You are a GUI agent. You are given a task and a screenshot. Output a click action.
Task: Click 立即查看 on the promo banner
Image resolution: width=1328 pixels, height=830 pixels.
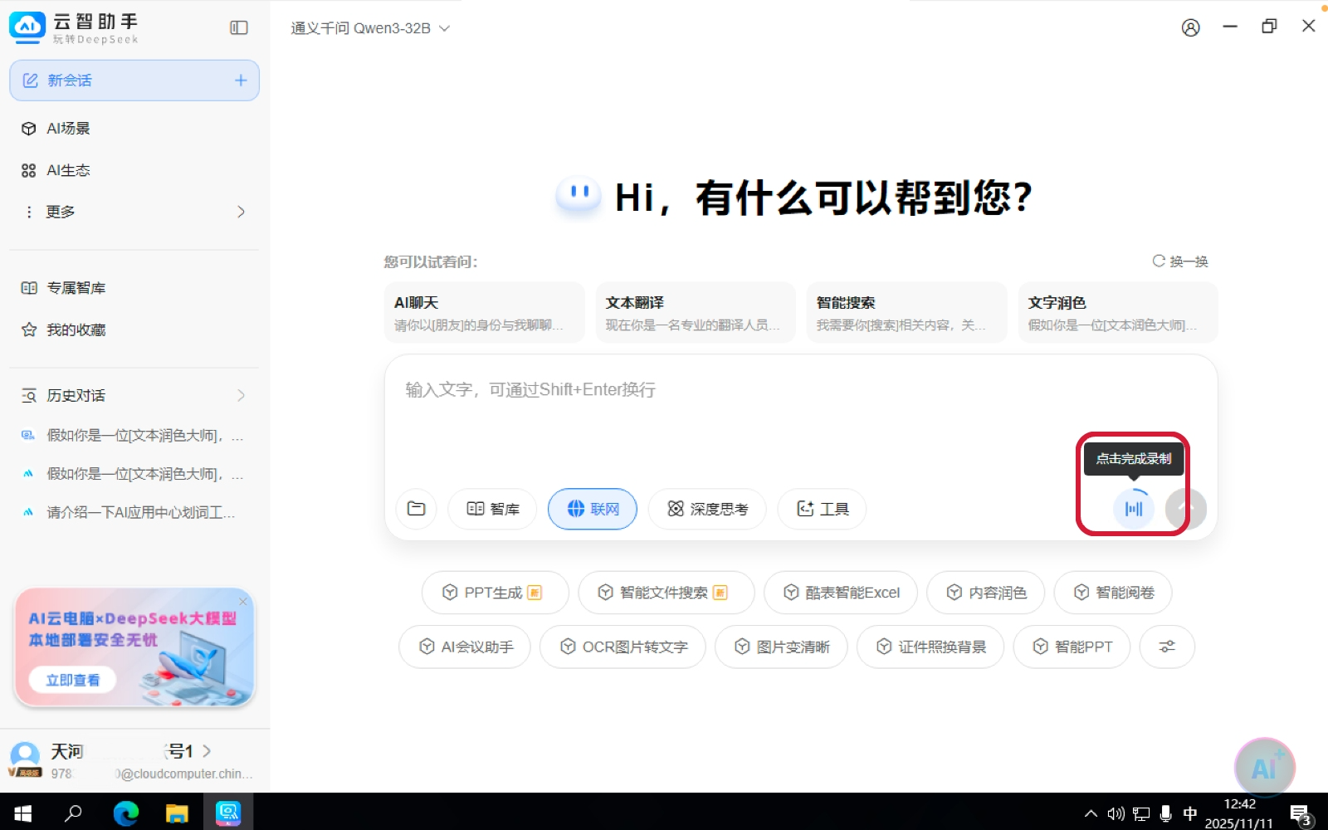pyautogui.click(x=73, y=680)
